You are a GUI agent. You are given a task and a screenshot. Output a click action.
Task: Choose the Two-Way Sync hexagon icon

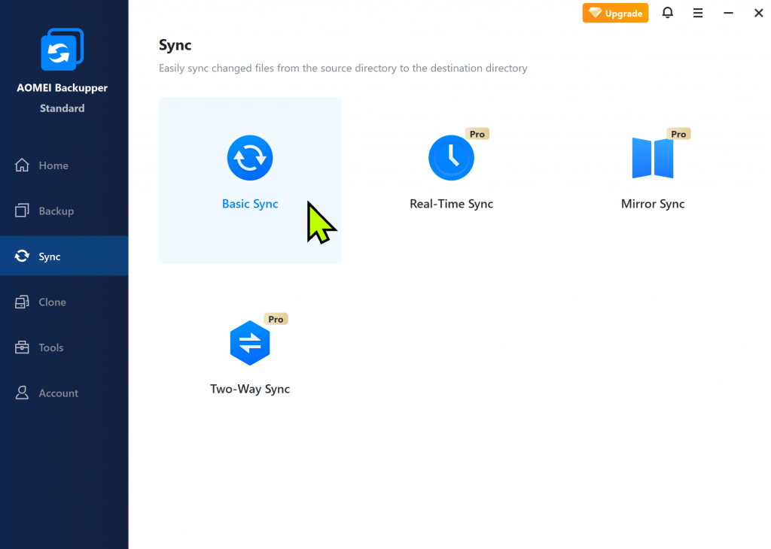[x=250, y=343]
